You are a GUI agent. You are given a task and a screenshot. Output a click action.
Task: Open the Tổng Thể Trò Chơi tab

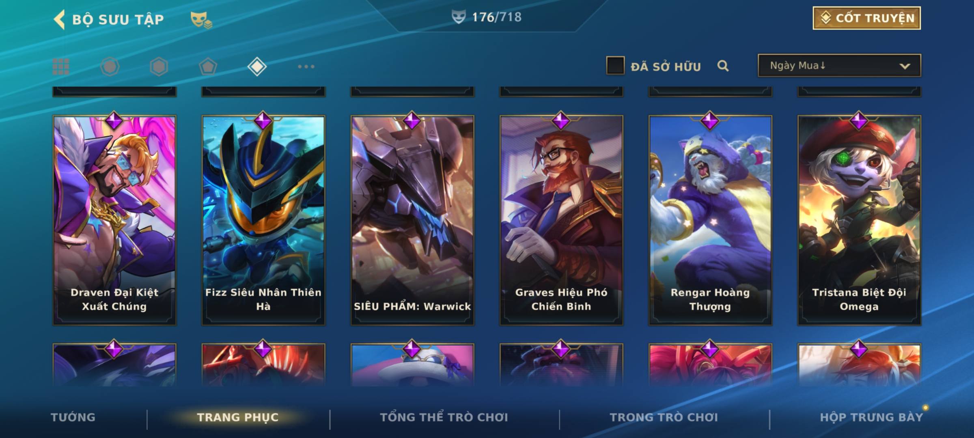pyautogui.click(x=444, y=417)
